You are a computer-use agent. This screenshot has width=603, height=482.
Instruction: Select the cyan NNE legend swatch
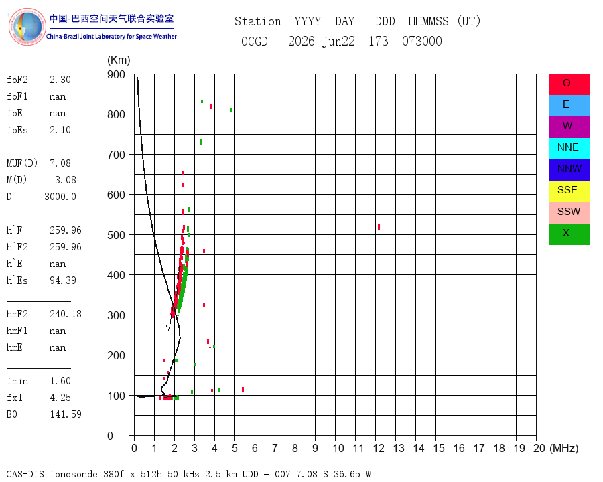[569, 149]
